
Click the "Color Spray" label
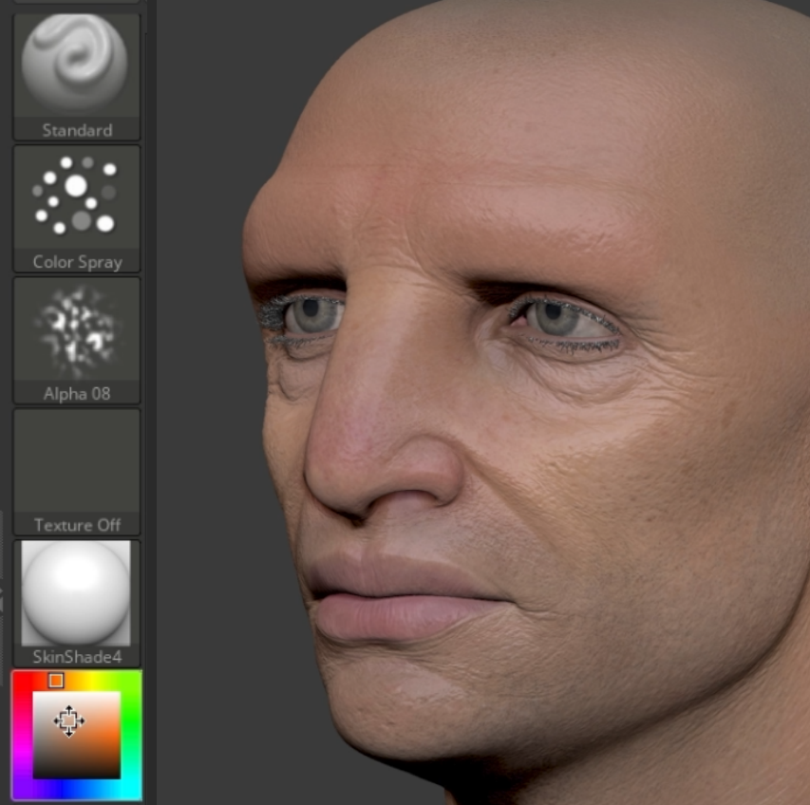[78, 262]
